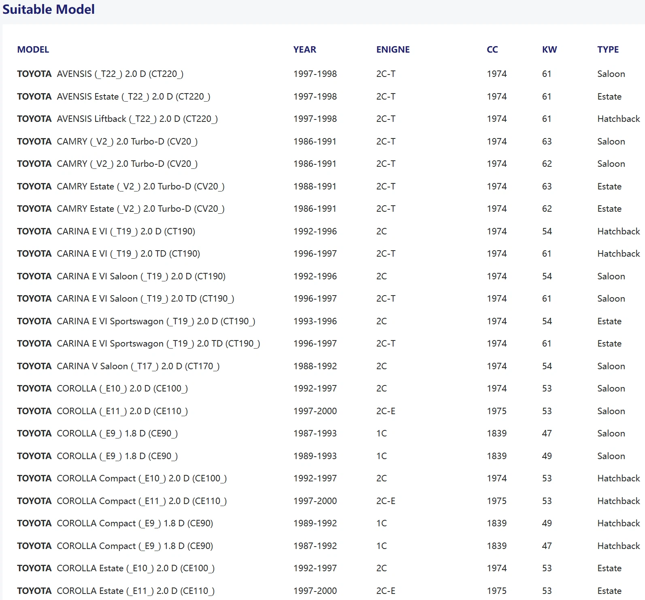Click engine 2C-E in COROLLA Compact E11 row
Image resolution: width=645 pixels, height=600 pixels.
pos(385,501)
